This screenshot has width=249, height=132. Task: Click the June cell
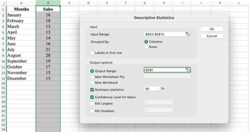click(x=21, y=44)
